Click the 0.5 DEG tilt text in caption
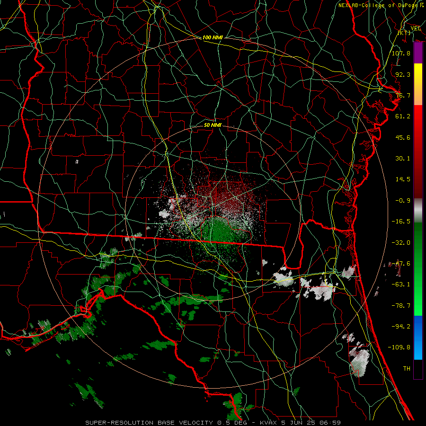 (232, 423)
